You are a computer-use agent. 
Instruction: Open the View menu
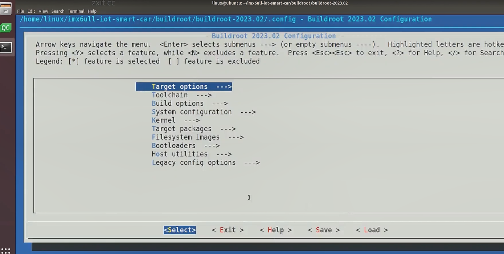(x=43, y=11)
